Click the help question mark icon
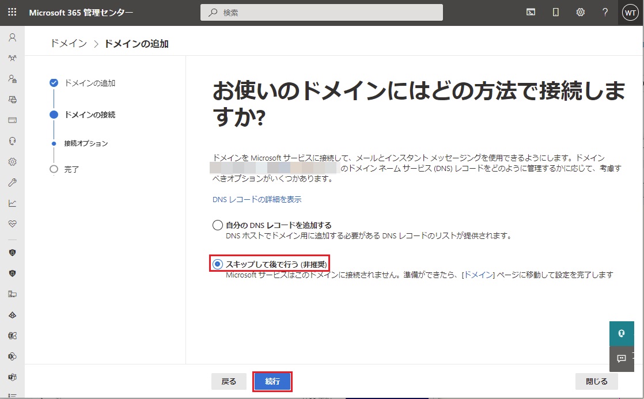 tap(605, 12)
